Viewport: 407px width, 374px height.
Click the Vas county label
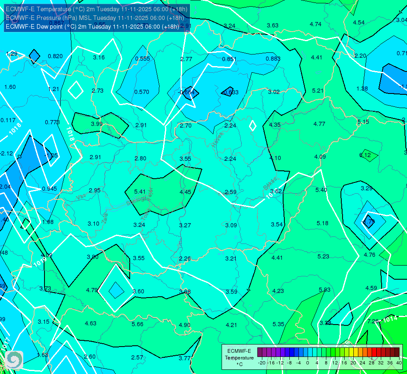[x=81, y=197]
